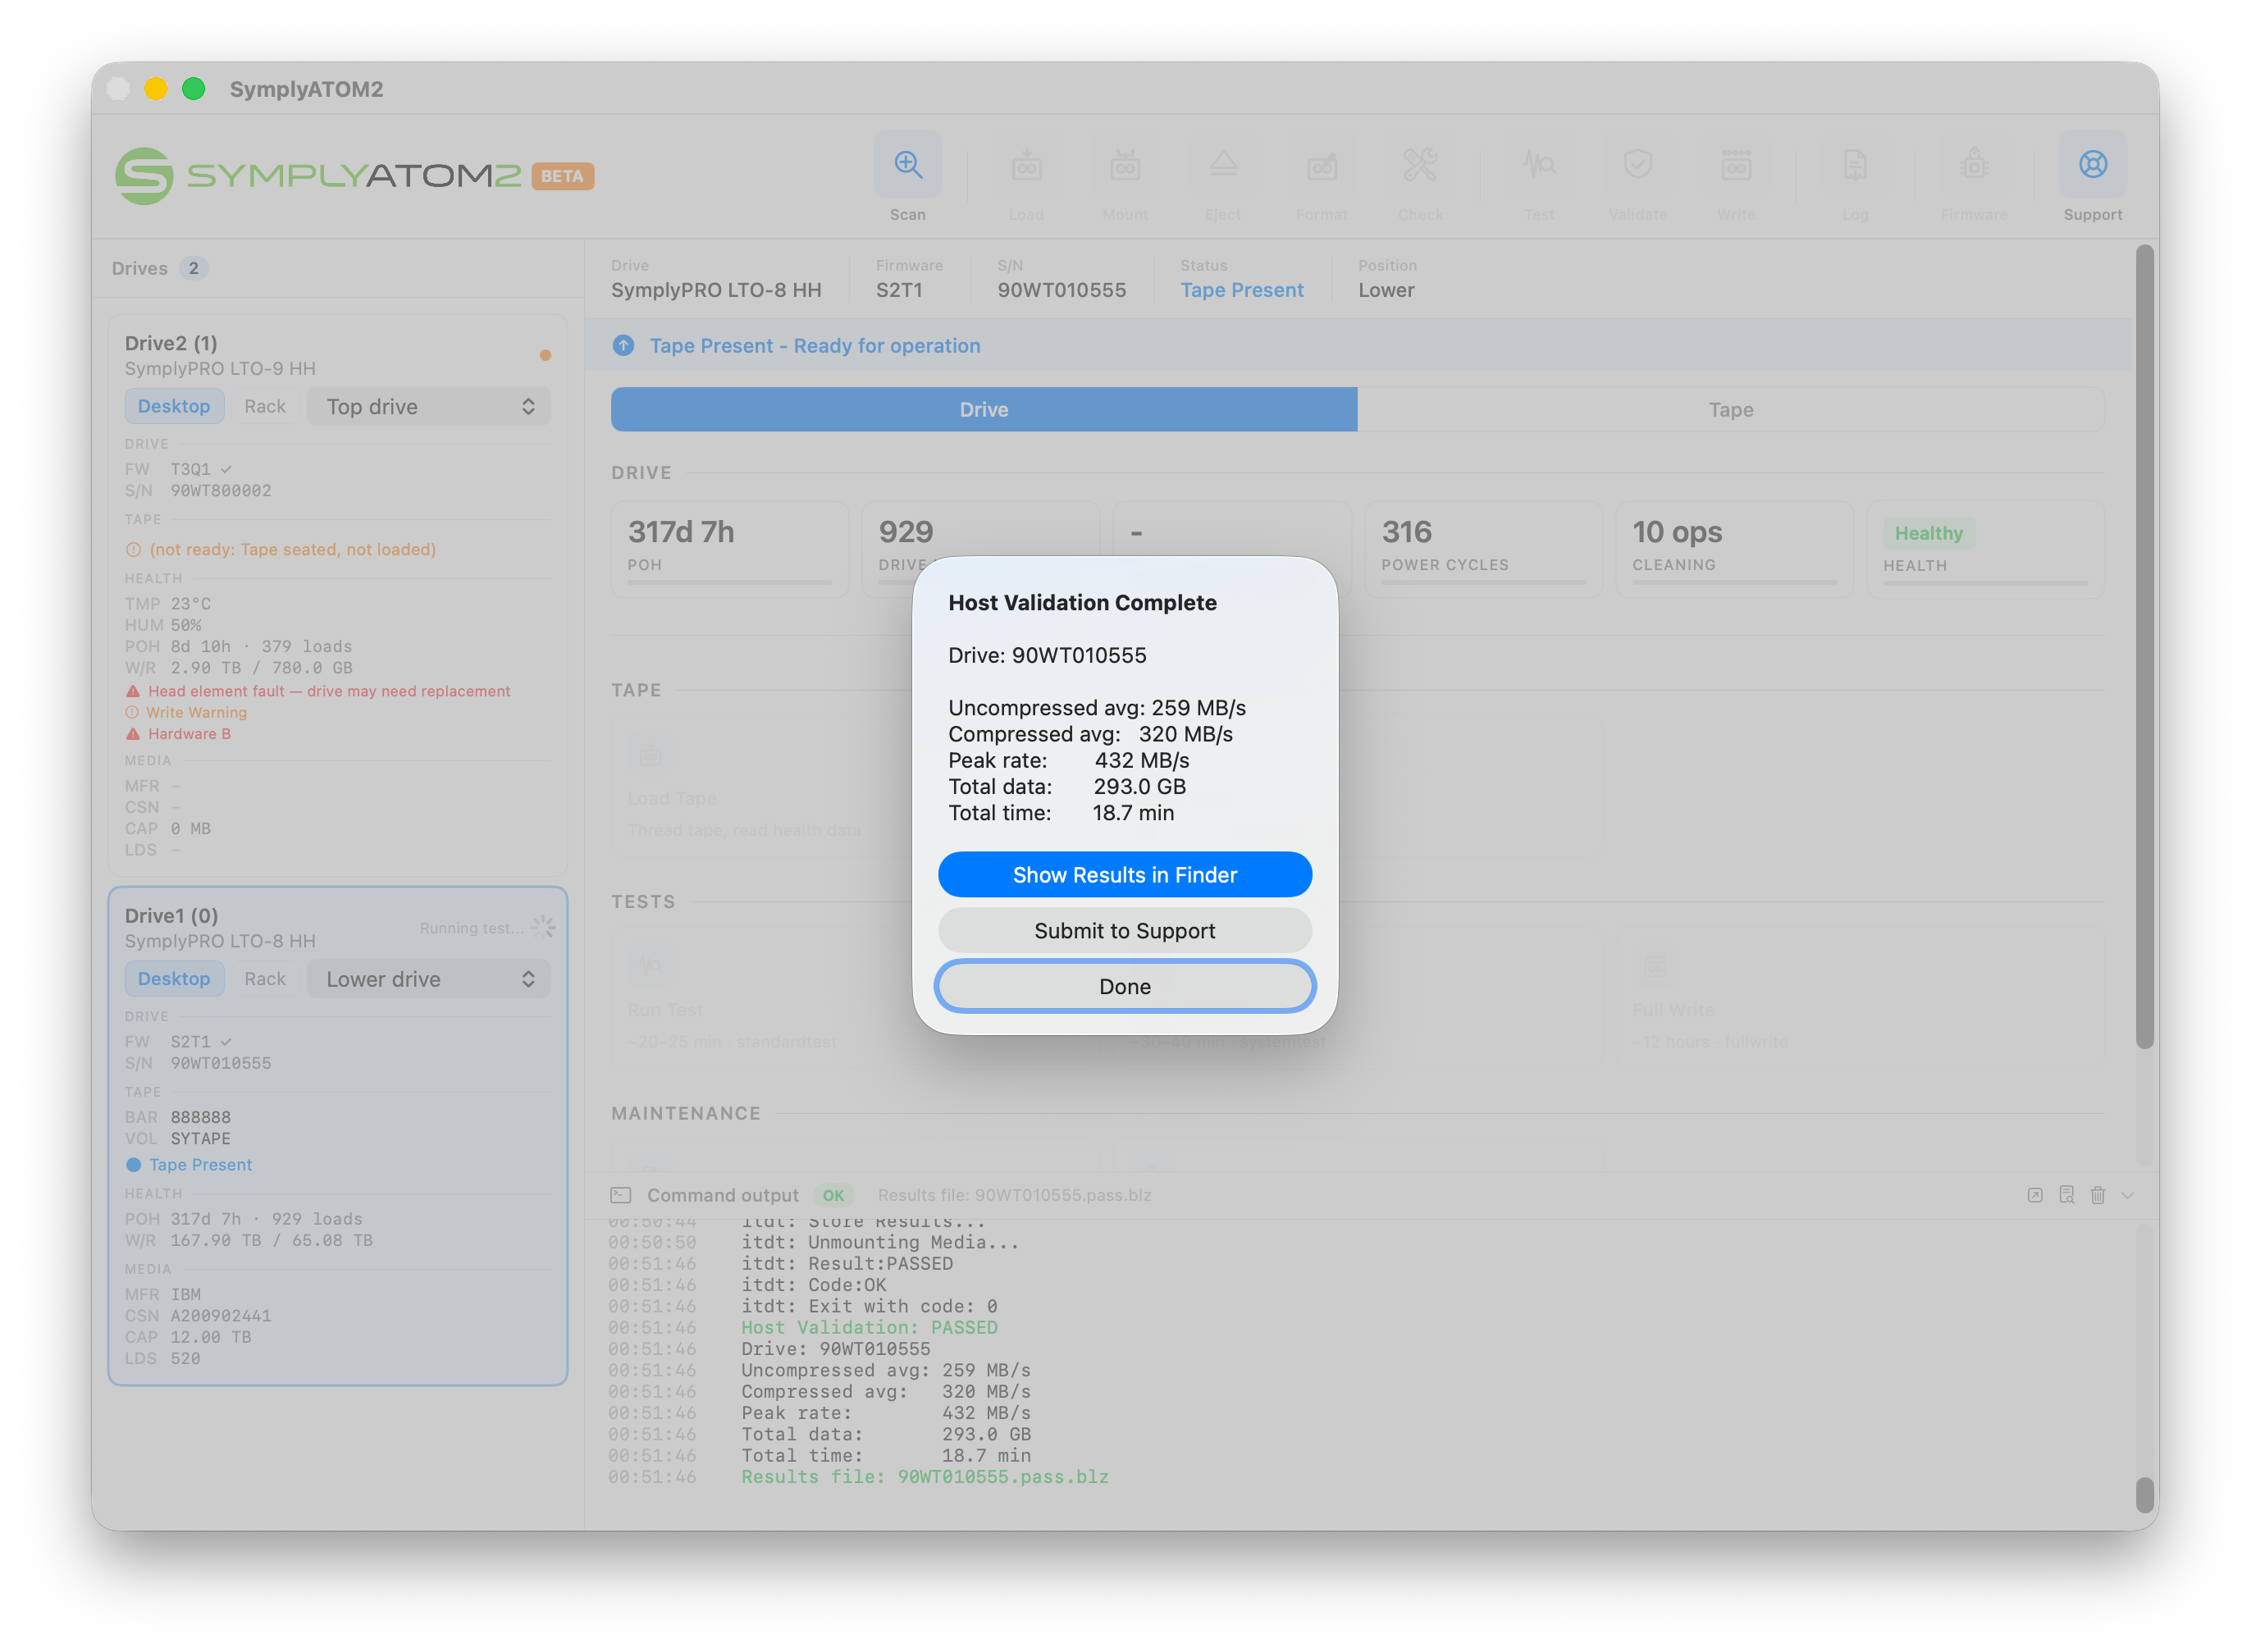Click the Full Write test icon

[x=1655, y=966]
